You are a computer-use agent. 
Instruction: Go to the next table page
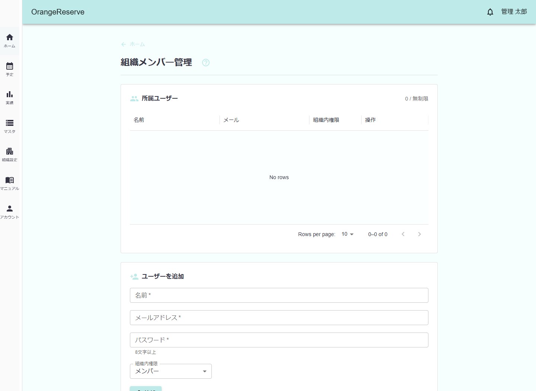[x=419, y=234]
